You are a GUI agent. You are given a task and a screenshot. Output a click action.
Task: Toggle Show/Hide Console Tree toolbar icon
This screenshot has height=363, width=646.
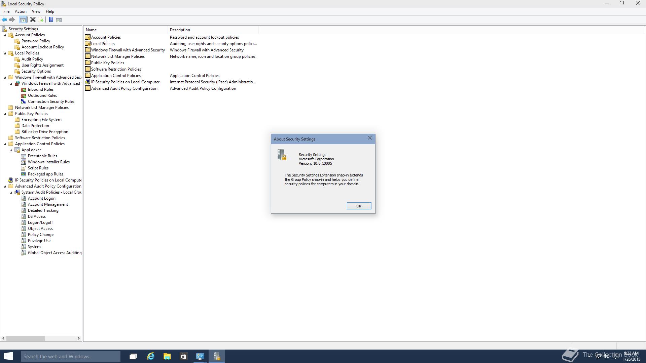click(23, 20)
